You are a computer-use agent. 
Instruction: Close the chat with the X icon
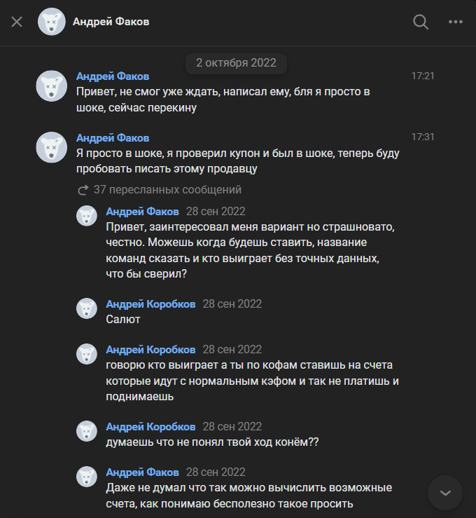(17, 22)
